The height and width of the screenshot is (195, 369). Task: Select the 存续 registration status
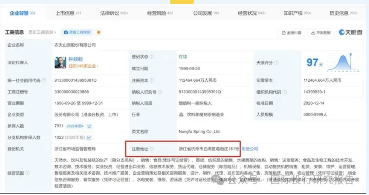(183, 57)
